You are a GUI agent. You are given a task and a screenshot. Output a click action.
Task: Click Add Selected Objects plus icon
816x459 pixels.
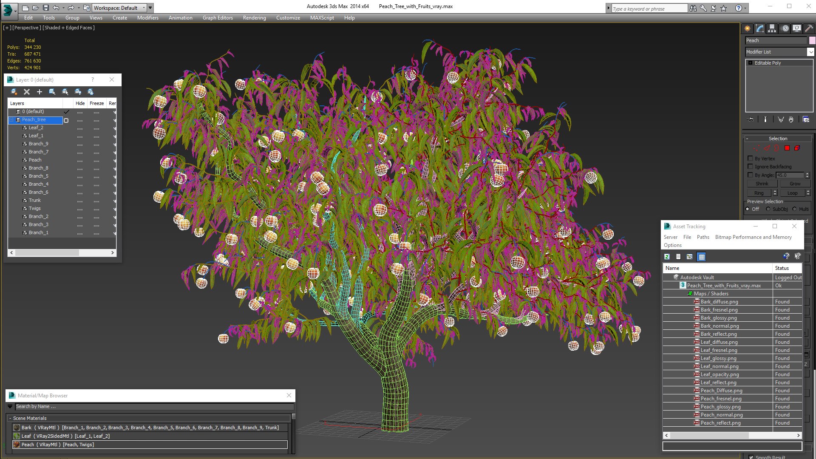(x=40, y=92)
